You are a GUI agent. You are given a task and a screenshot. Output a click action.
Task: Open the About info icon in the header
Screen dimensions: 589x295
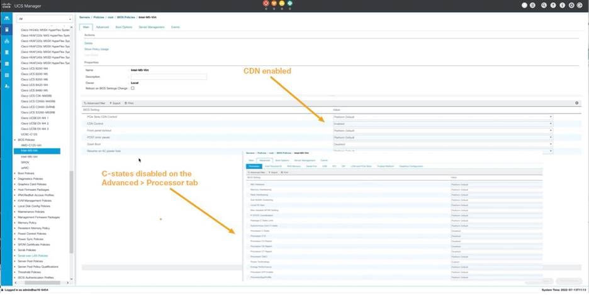[x=563, y=5]
